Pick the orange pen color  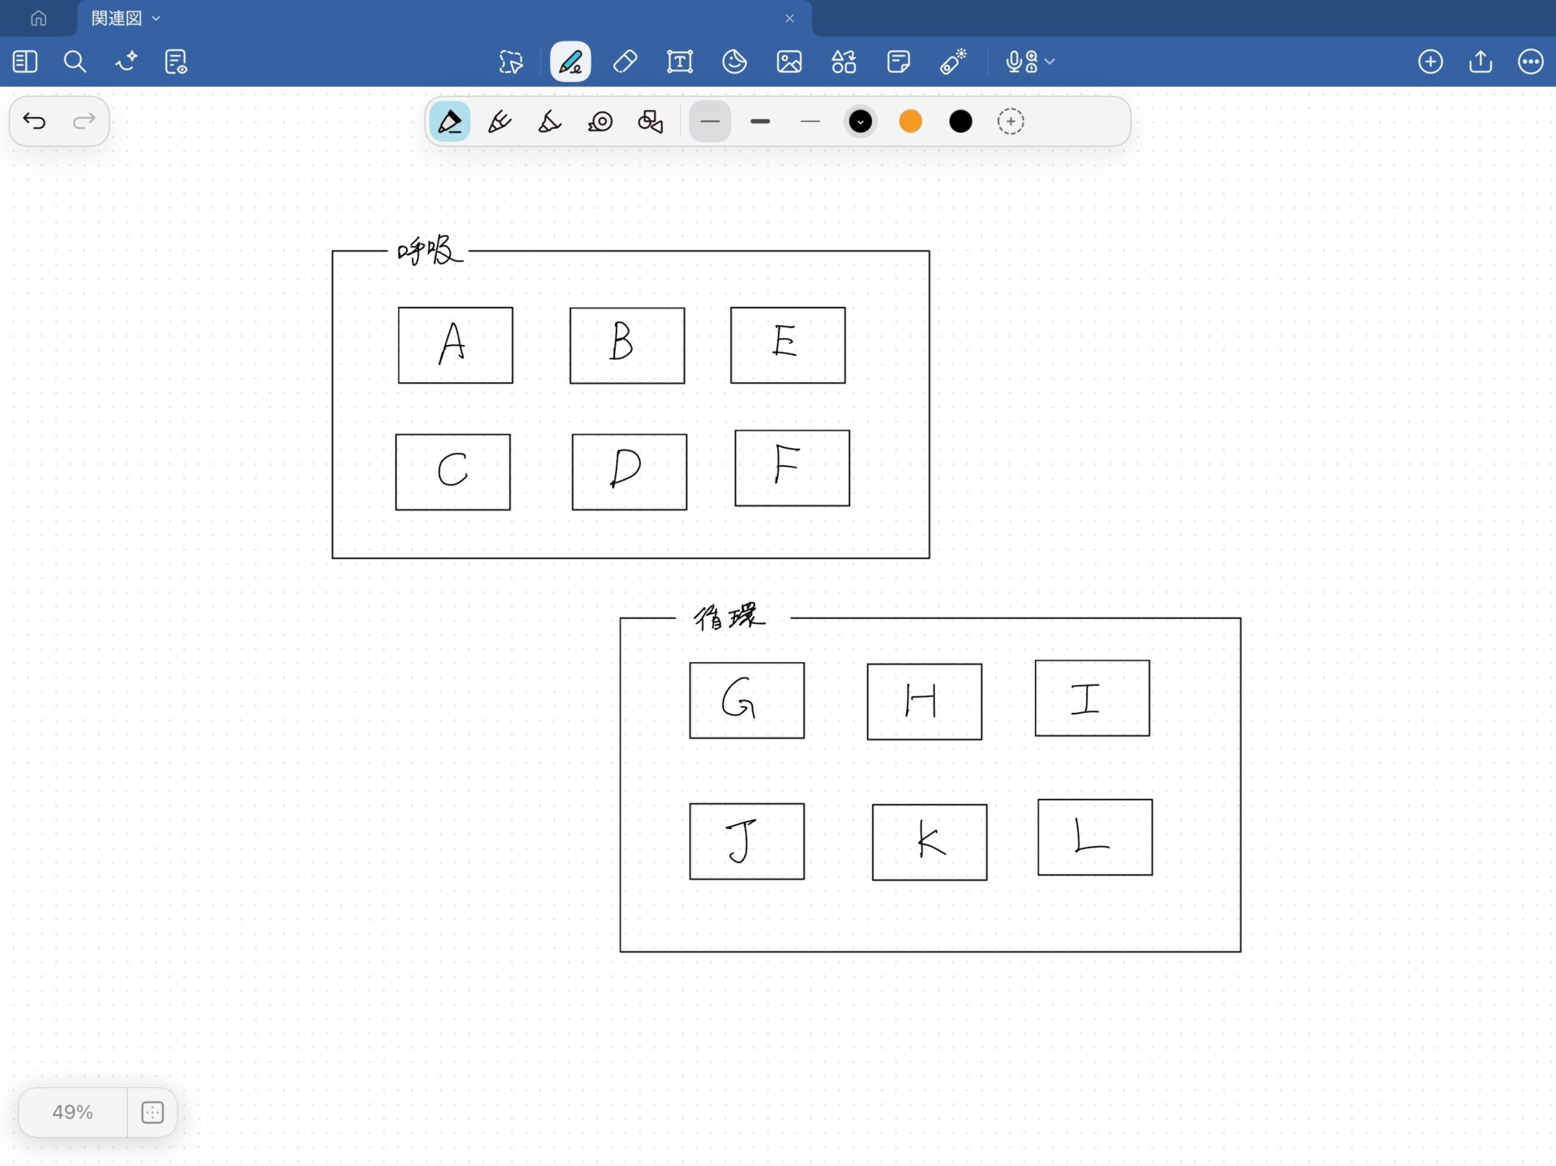[x=910, y=122]
